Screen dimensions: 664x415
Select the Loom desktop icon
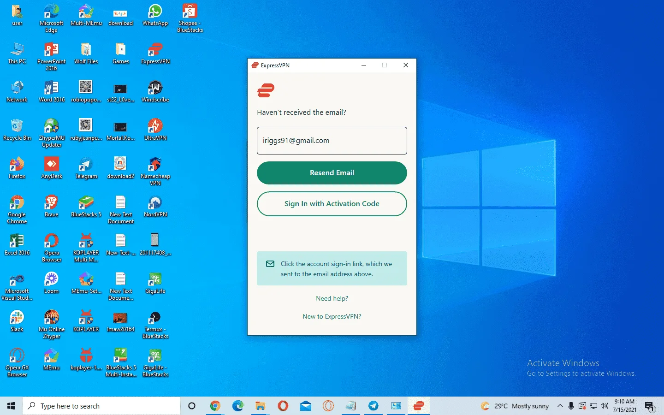point(52,283)
